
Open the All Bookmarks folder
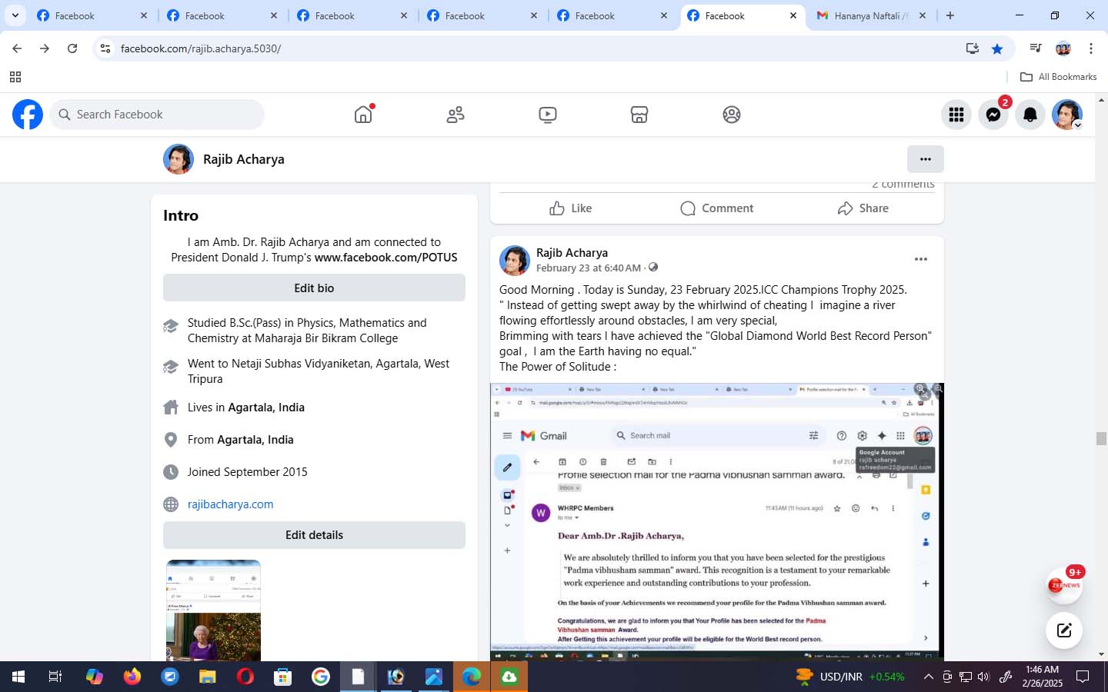point(1058,77)
